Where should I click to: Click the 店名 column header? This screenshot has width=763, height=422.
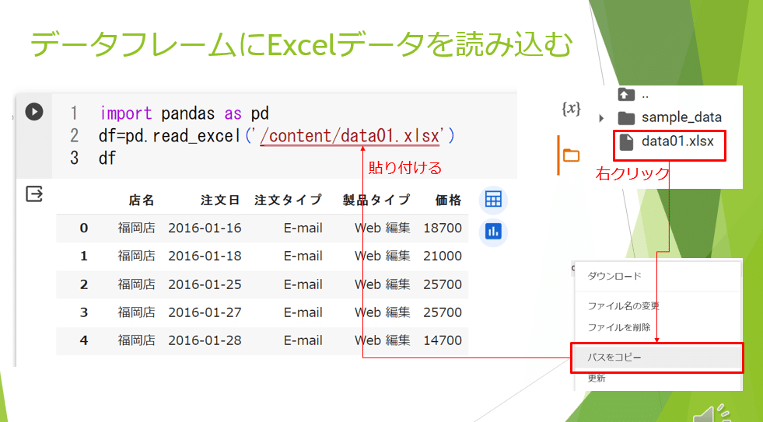click(142, 200)
